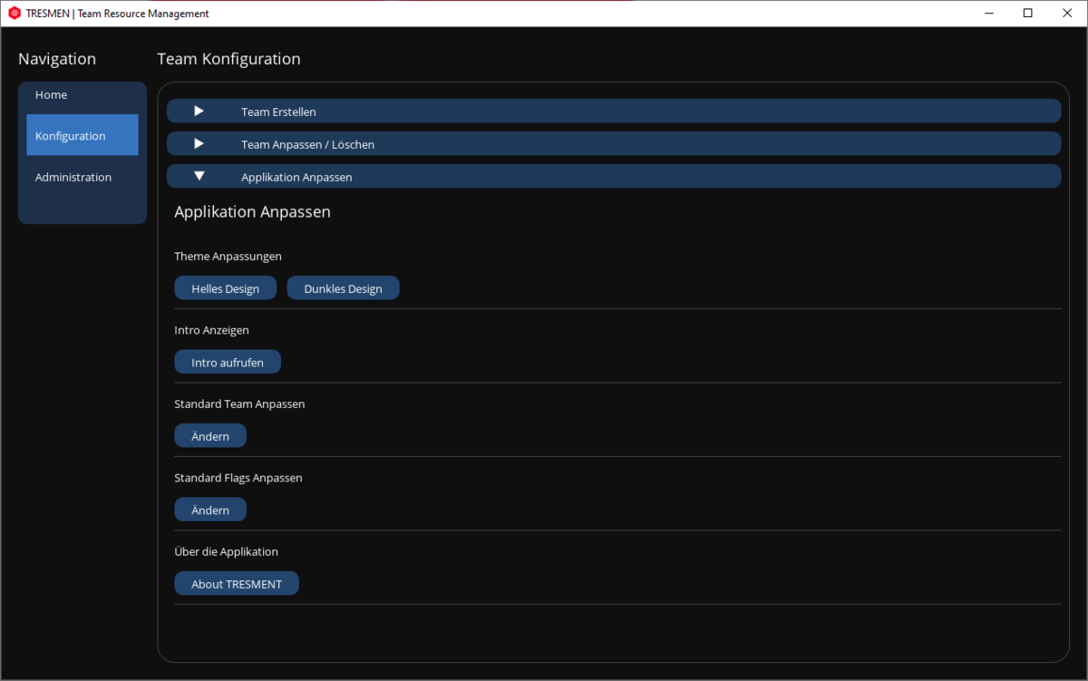1088x681 pixels.
Task: Switch to Helles Design theme
Action: click(x=225, y=288)
